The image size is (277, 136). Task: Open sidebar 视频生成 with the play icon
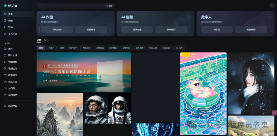point(5,69)
